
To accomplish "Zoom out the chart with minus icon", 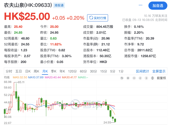I will (x=134, y=78).
